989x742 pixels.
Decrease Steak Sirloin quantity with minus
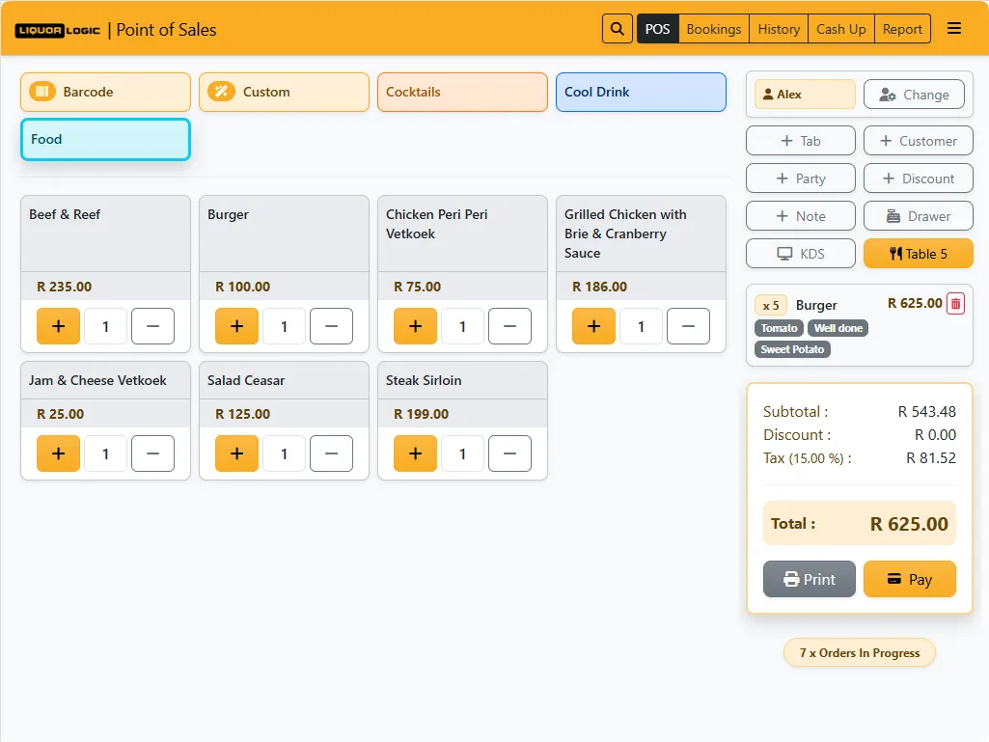tap(509, 453)
